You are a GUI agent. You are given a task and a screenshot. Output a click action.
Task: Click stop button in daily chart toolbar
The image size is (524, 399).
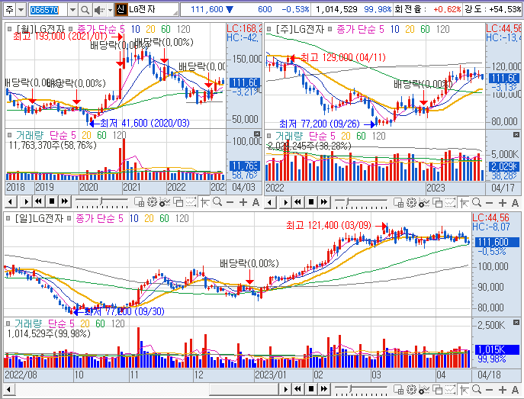310,389
